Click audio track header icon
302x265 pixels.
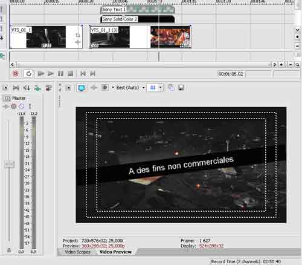[2, 56]
